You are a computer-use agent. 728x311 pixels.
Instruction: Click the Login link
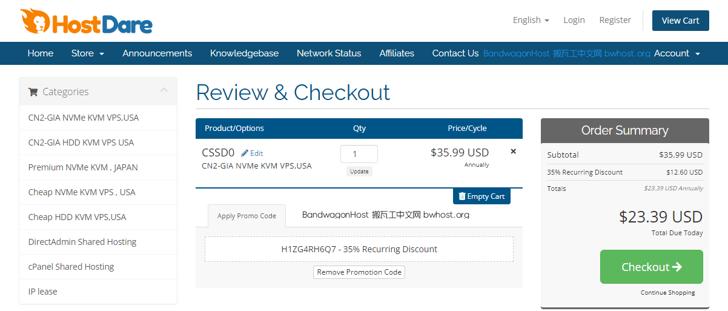pyautogui.click(x=574, y=20)
